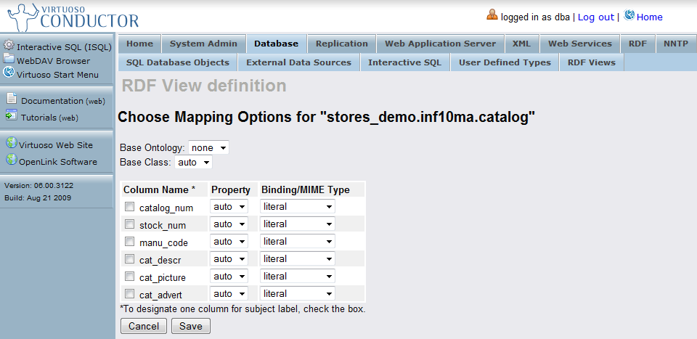Click the Virtuoso Web Site globe icon
Image resolution: width=697 pixels, height=339 pixels.
click(11, 144)
